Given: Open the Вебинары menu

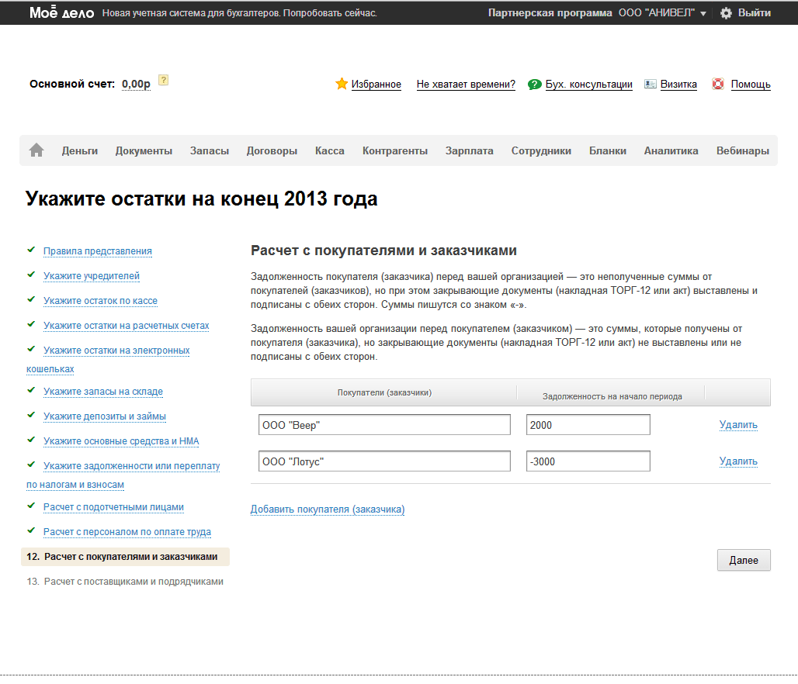Looking at the screenshot, I should [743, 150].
